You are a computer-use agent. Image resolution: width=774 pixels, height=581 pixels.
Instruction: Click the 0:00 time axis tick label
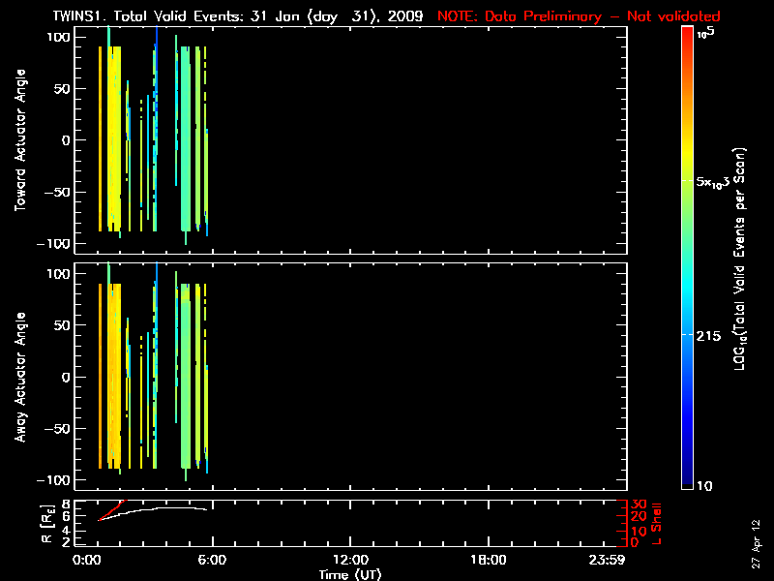click(88, 561)
